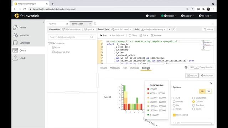The width and height of the screenshot is (228, 128).
Task: Close the query12.sql tab
Action: click(x=90, y=24)
